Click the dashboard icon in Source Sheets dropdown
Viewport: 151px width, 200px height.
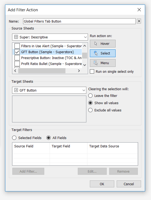pyautogui.click(x=16, y=37)
